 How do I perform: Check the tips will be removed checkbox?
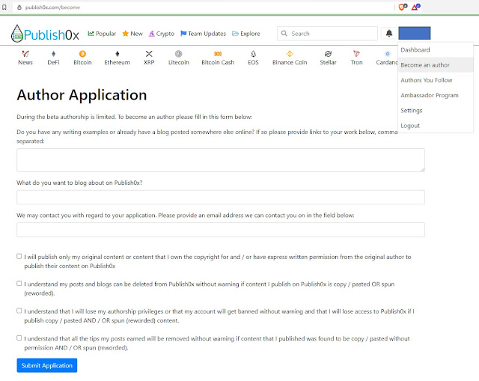click(x=19, y=338)
